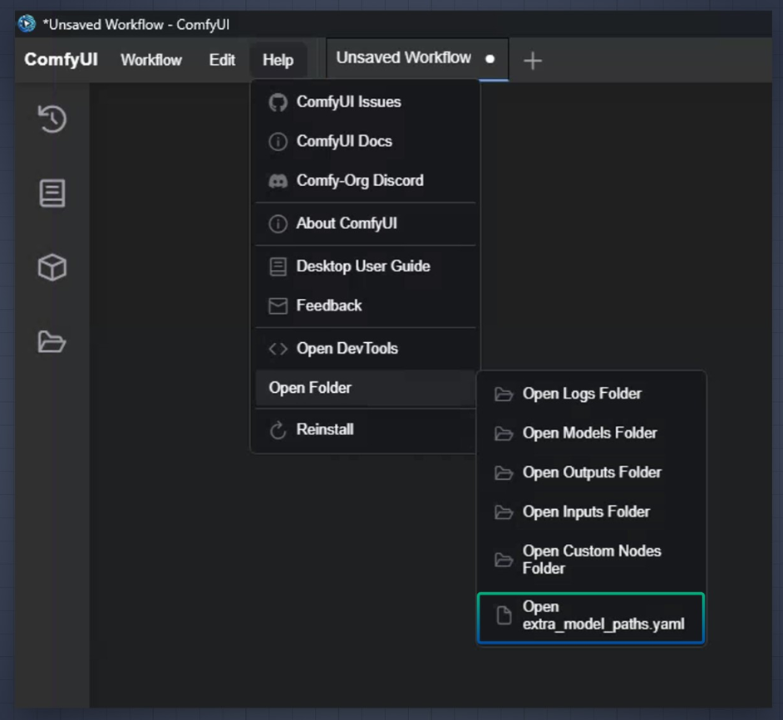Image resolution: width=783 pixels, height=720 pixels.
Task: Join the Comfy-Org Discord
Action: 359,180
